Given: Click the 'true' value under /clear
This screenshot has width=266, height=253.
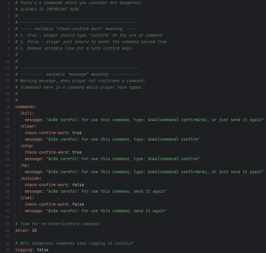Looking at the screenshot, I should pyautogui.click(x=77, y=133).
